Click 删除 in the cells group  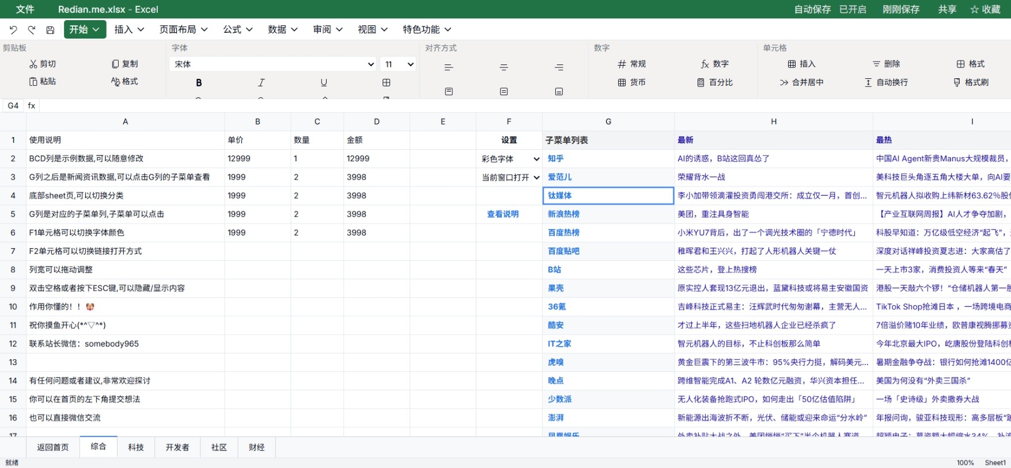click(x=886, y=64)
